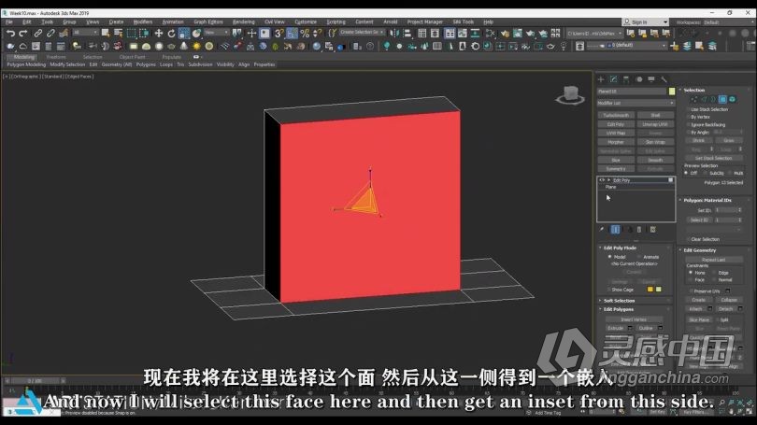
Task: Open the Utilities wrench tab
Action: [x=664, y=79]
